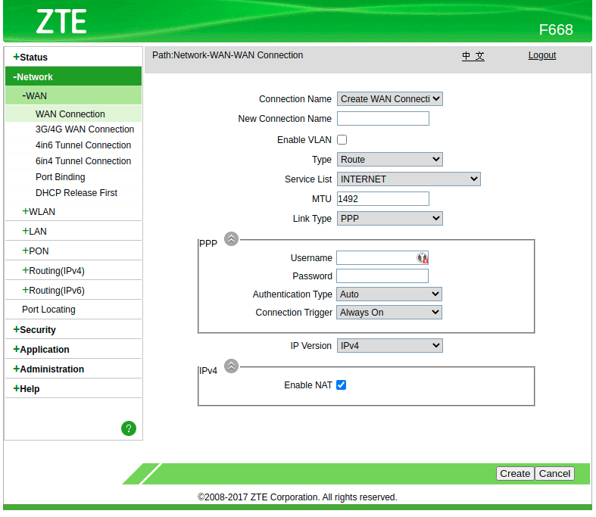Switch language with the 中文 link
The width and height of the screenshot is (596, 517).
click(473, 56)
